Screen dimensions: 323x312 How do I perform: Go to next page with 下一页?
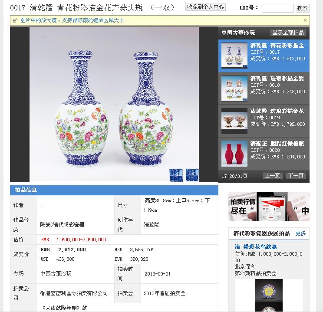coord(296,176)
